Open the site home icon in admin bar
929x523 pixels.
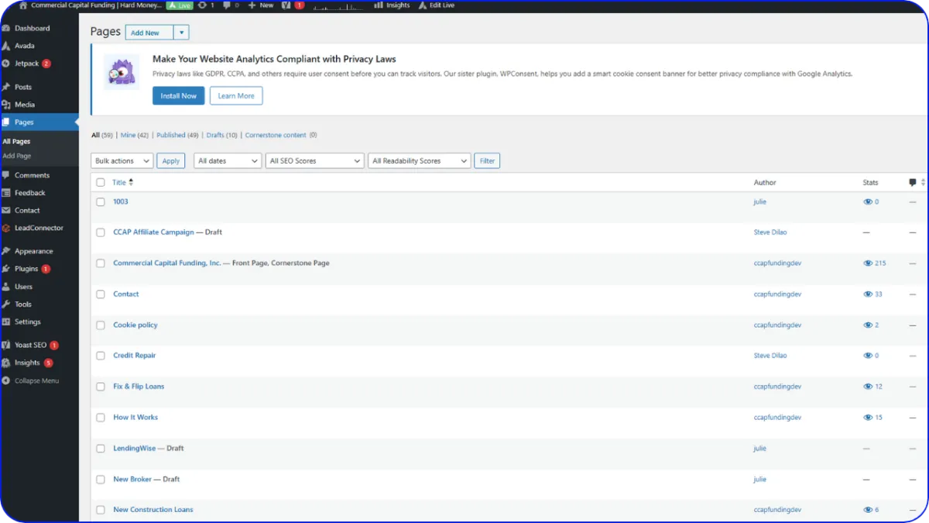(23, 5)
